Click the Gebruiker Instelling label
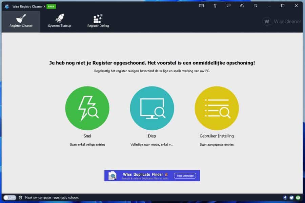Image resolution: width=305 pixels, height=203 pixels. [x=217, y=136]
